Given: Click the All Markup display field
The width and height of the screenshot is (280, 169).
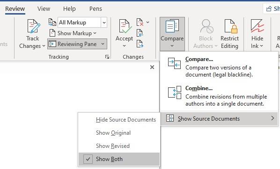Looking at the screenshot, I should point(79,23).
